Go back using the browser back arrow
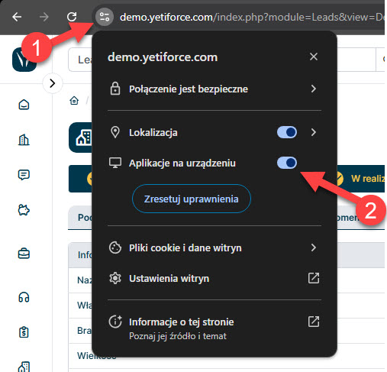The width and height of the screenshot is (387, 372). point(17,17)
